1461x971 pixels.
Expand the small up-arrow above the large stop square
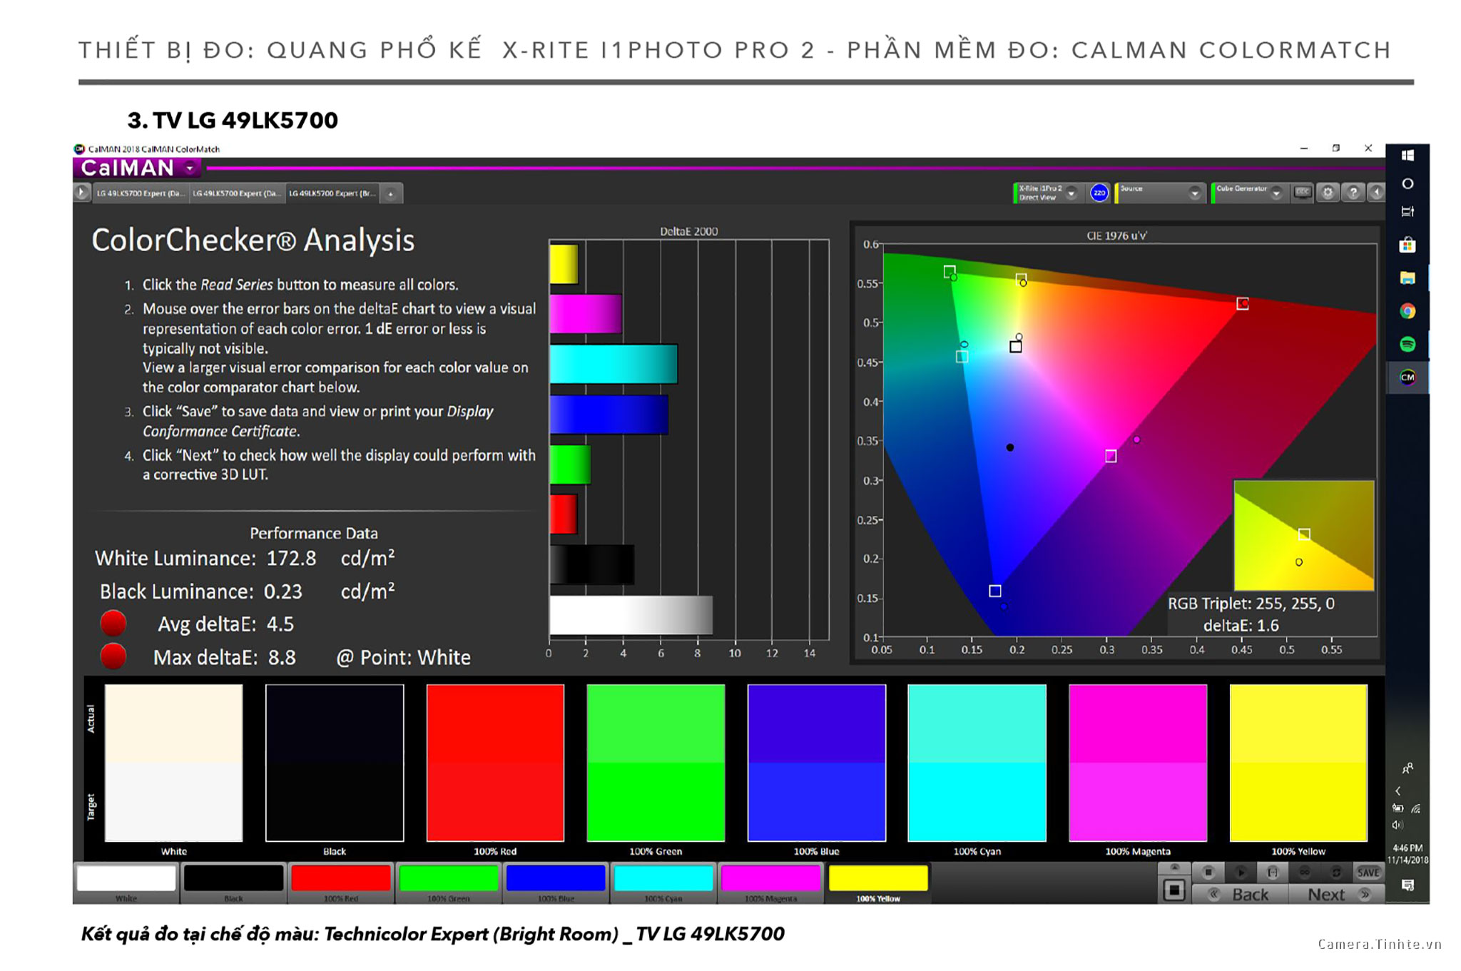pos(1174,868)
